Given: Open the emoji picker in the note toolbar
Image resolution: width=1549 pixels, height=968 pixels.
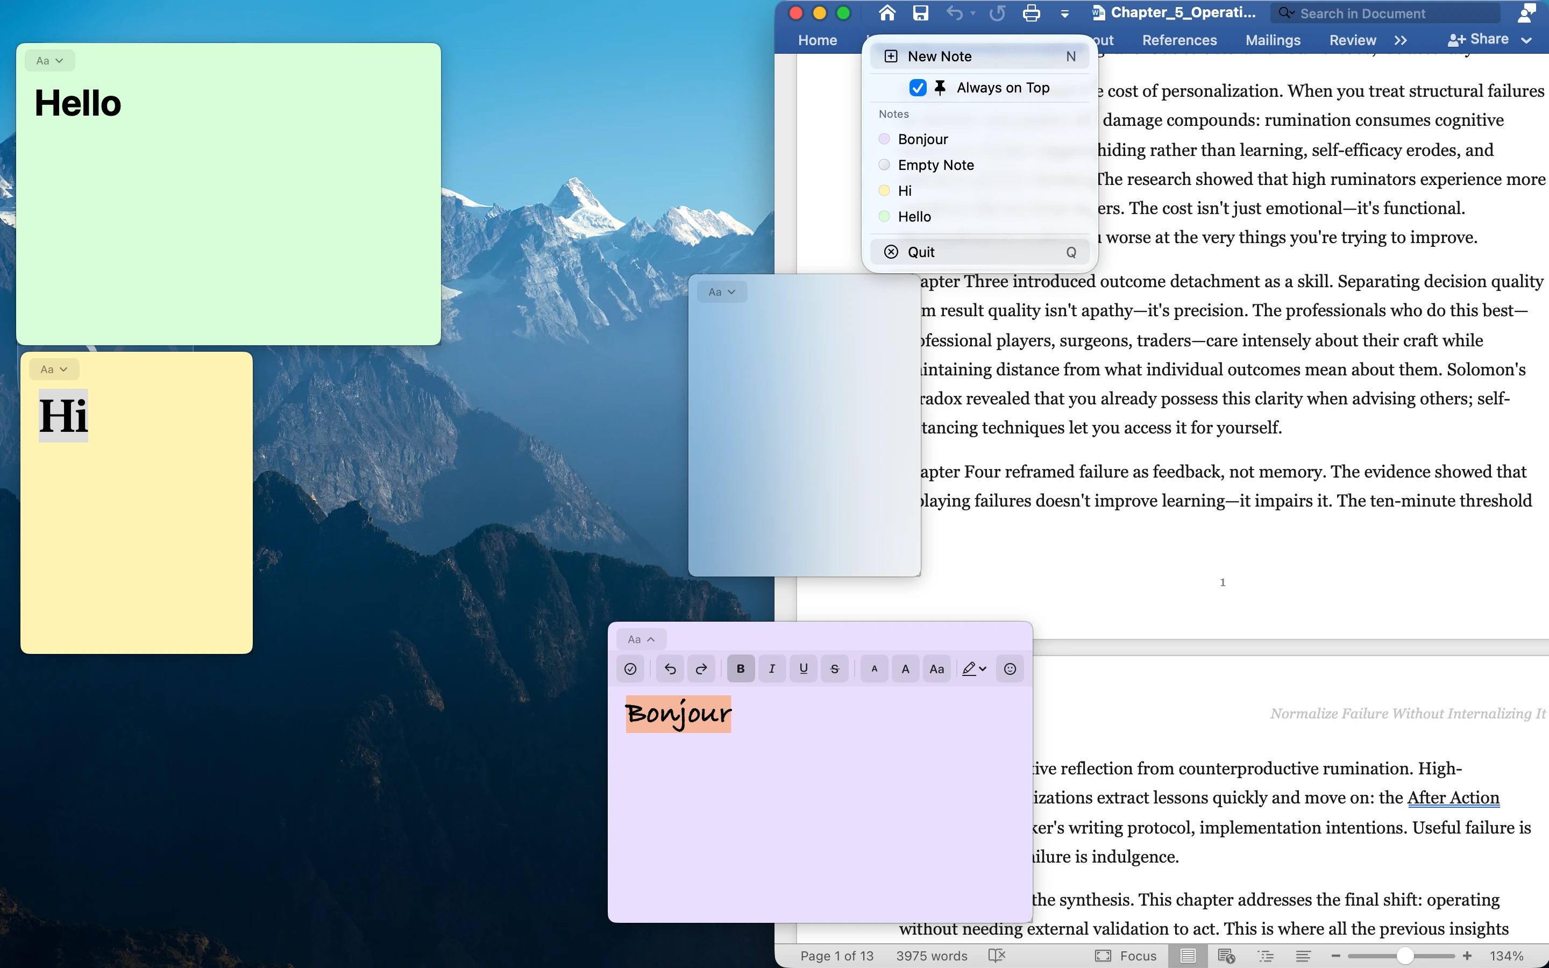Looking at the screenshot, I should coord(1010,668).
